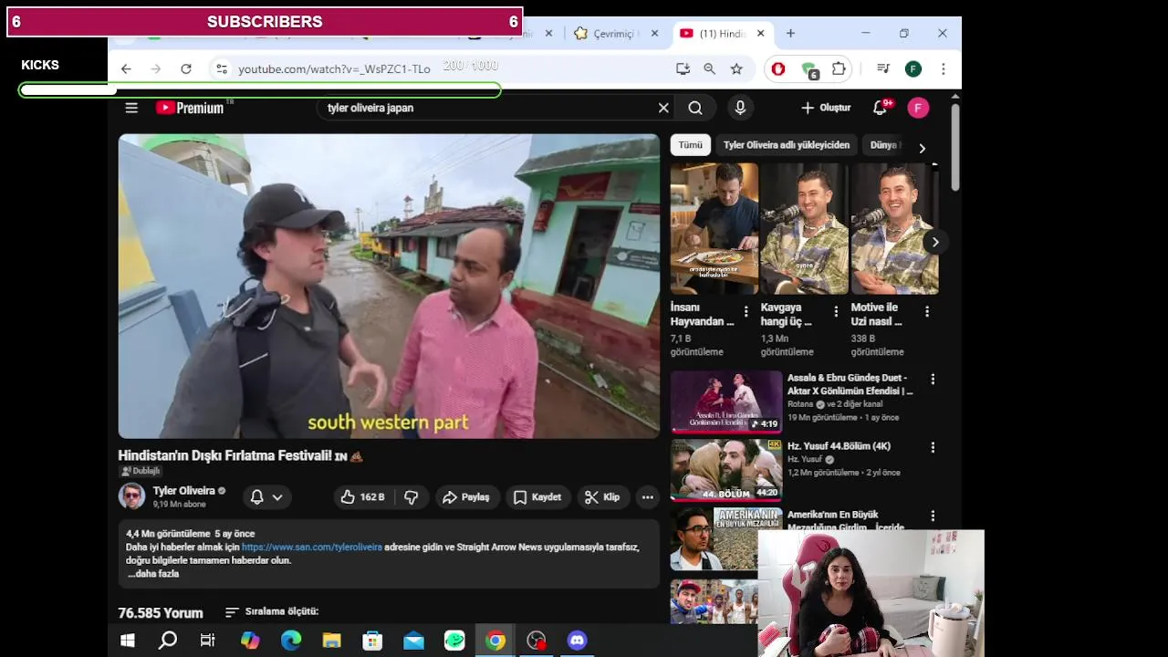Viewport: 1168px width, 657px height.
Task: Open Short 'Kavgaya hangi üç' thumbnail
Action: (x=804, y=228)
